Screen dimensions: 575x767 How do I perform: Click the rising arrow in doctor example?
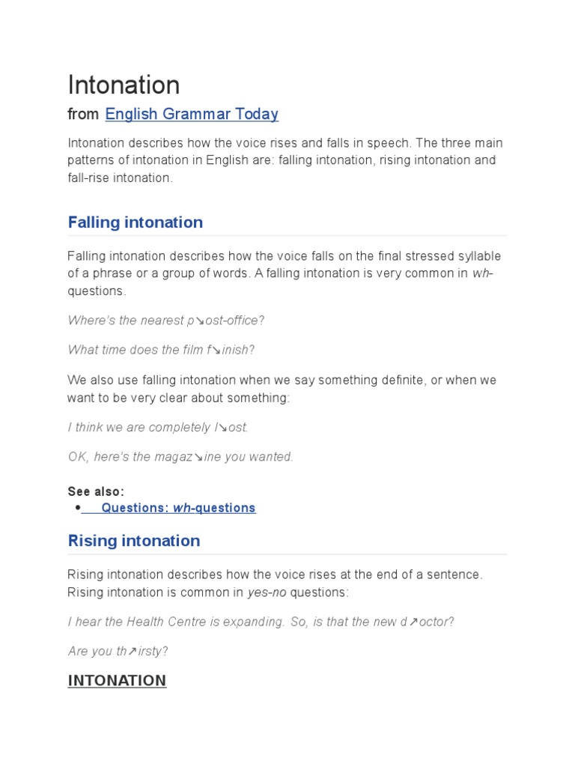[413, 622]
